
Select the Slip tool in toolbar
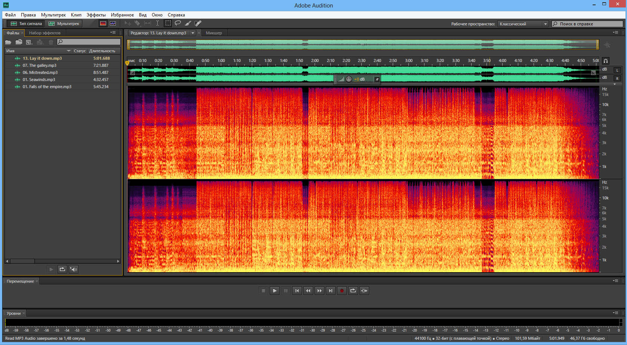(148, 24)
